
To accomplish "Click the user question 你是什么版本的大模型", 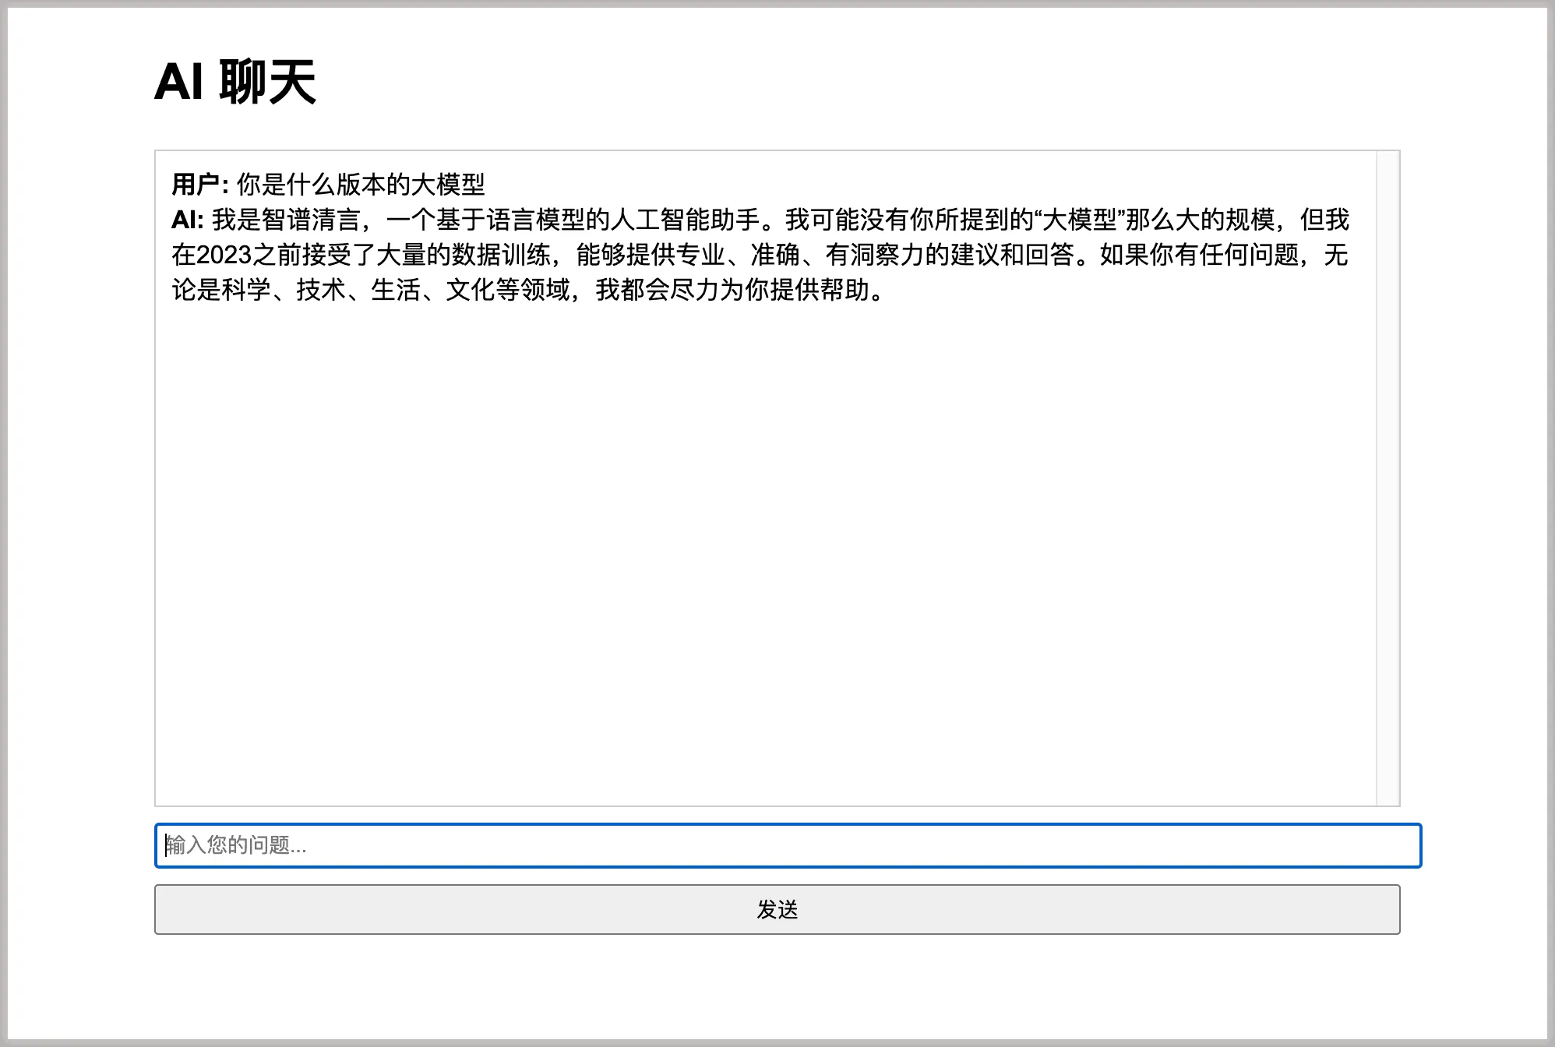I will click(361, 185).
